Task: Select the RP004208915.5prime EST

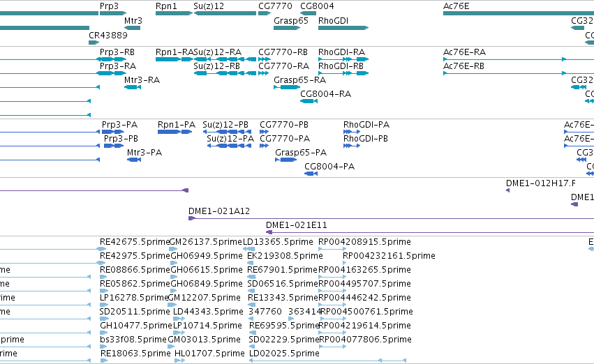Action: pyautogui.click(x=332, y=249)
